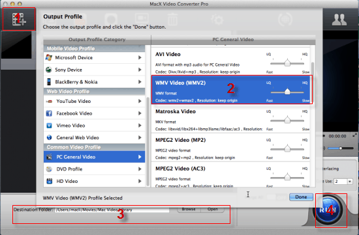Click the BlackBerry & Nokia label
This screenshot has height=235, width=359.
click(x=76, y=82)
